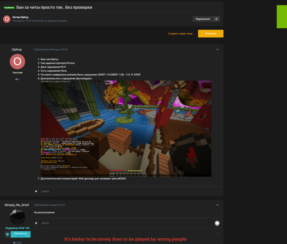Click the Simply_Ne_Grief username

click(x=17, y=205)
